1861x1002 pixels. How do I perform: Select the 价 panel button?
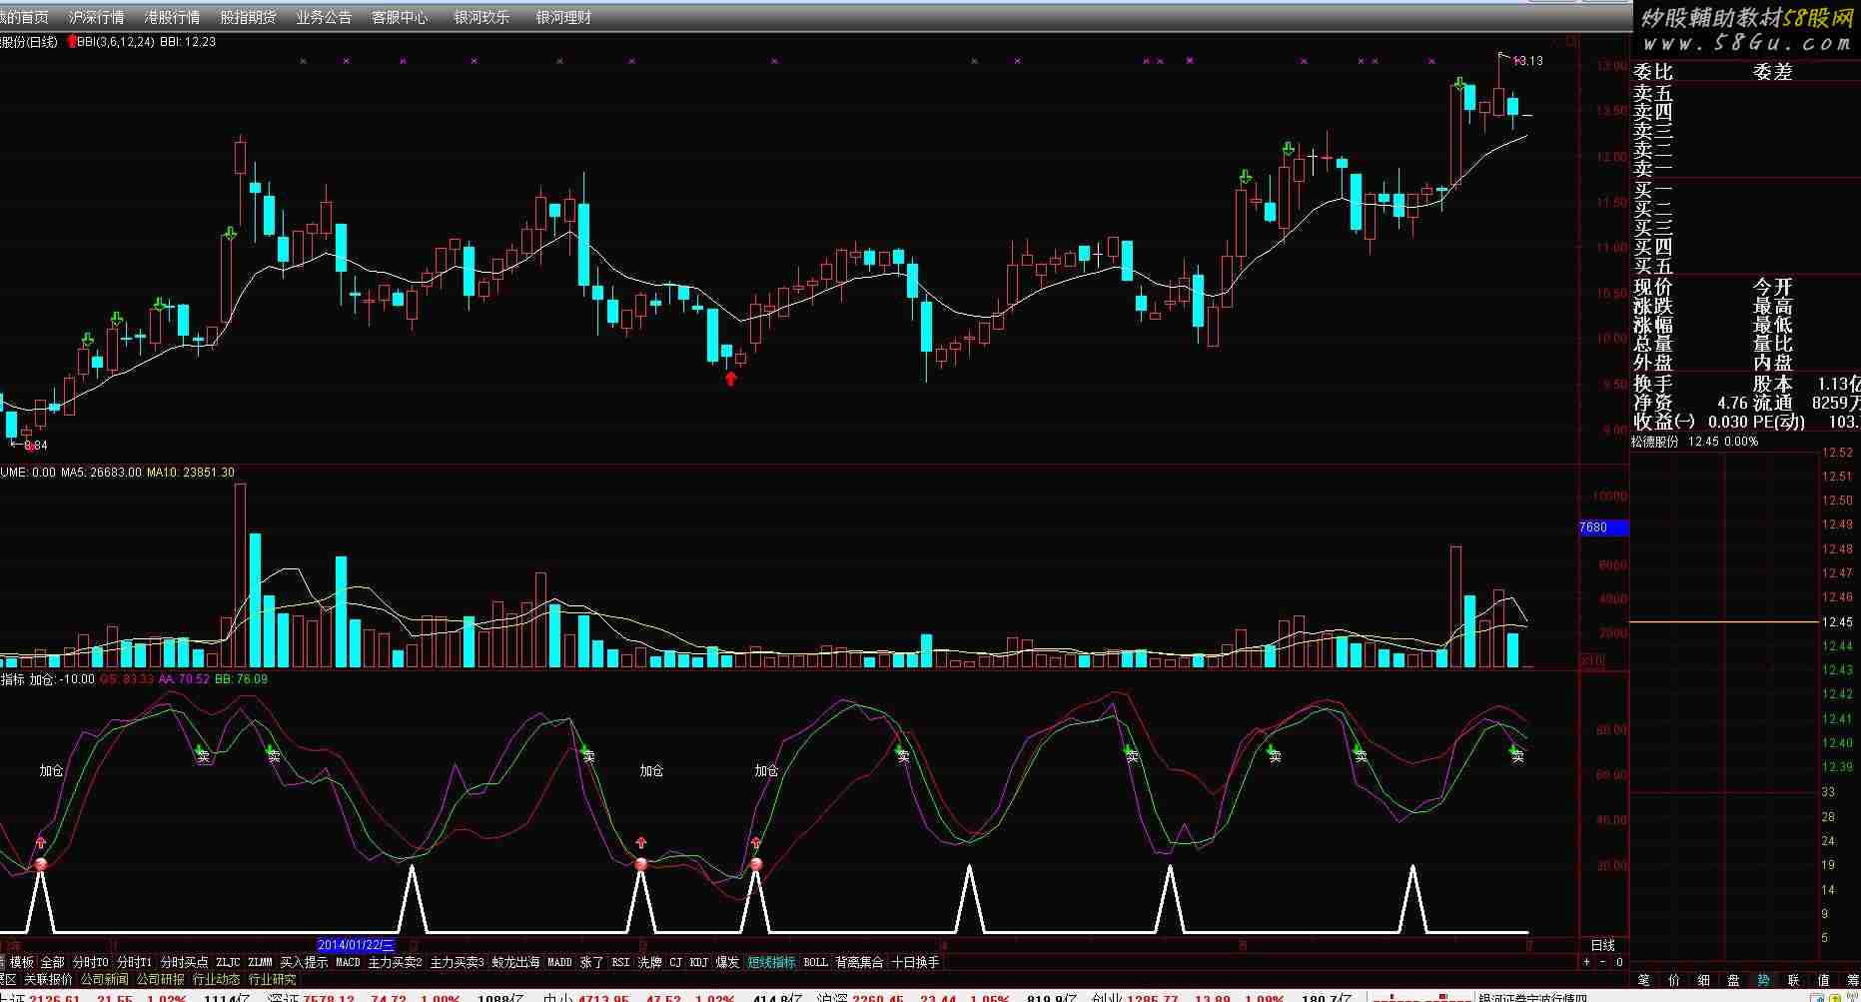coord(1674,980)
